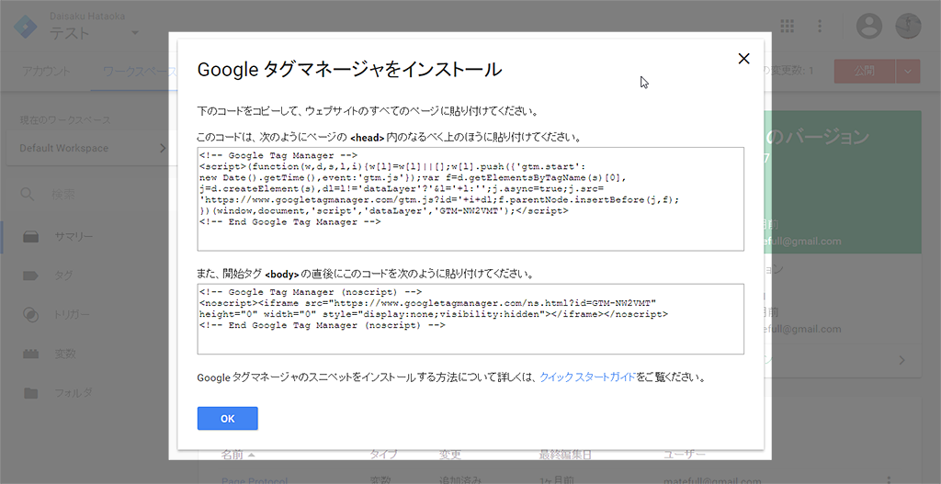
Task: Open the テスト container dropdown arrow
Action: pyautogui.click(x=134, y=32)
